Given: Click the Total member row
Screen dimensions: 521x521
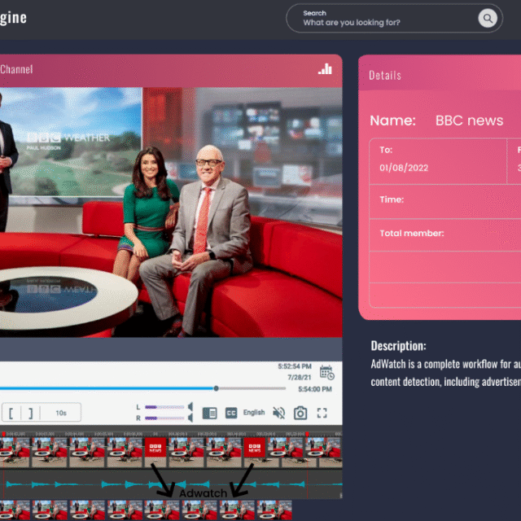Looking at the screenshot, I should 445,234.
